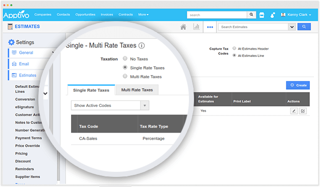The width and height of the screenshot is (320, 187).
Task: Select Discount in settings list
Action: (x=23, y=161)
